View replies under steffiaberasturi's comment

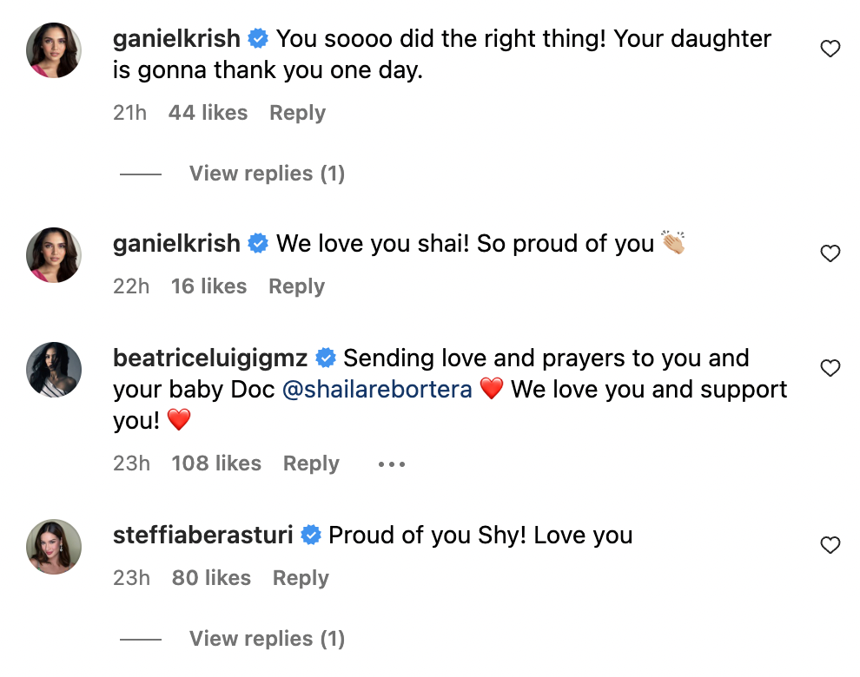[x=267, y=639]
